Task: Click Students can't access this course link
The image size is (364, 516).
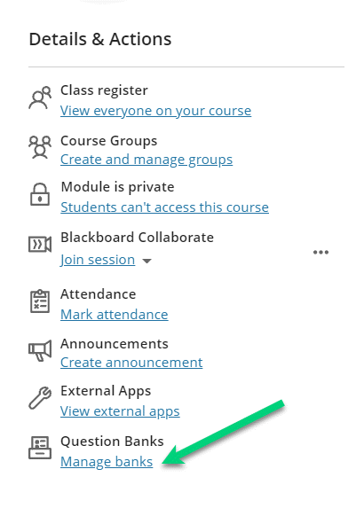Action: click(x=165, y=207)
